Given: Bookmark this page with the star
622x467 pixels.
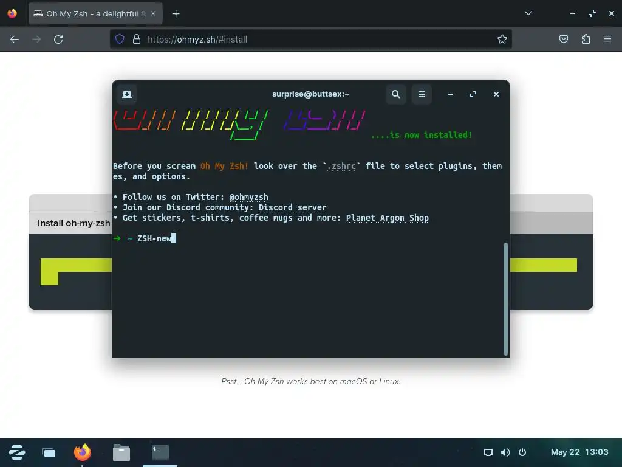Looking at the screenshot, I should [x=502, y=39].
